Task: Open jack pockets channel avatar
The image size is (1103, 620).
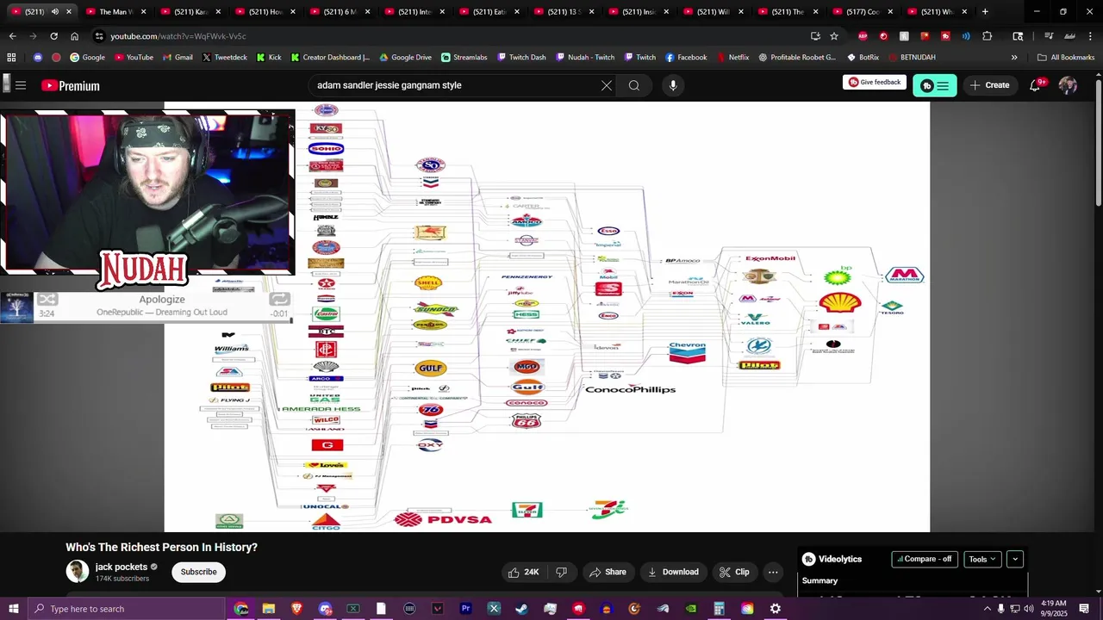Action: (78, 572)
